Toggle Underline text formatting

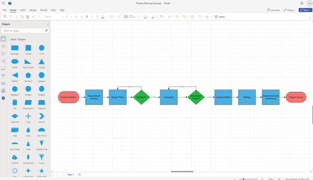point(98,17)
